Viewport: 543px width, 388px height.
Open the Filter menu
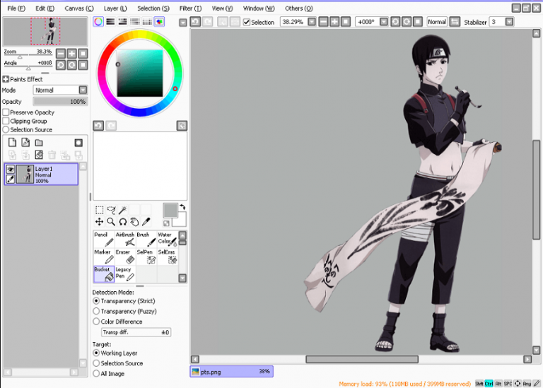tap(190, 8)
